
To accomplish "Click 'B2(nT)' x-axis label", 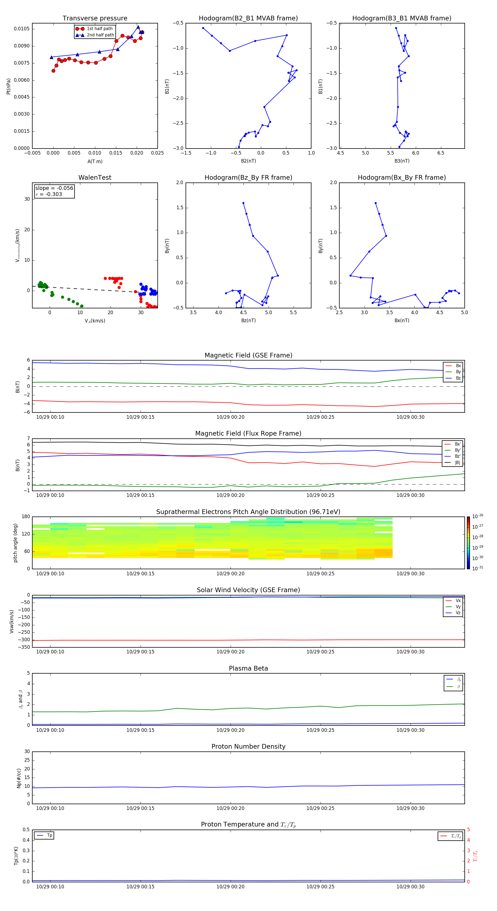I will [x=248, y=161].
